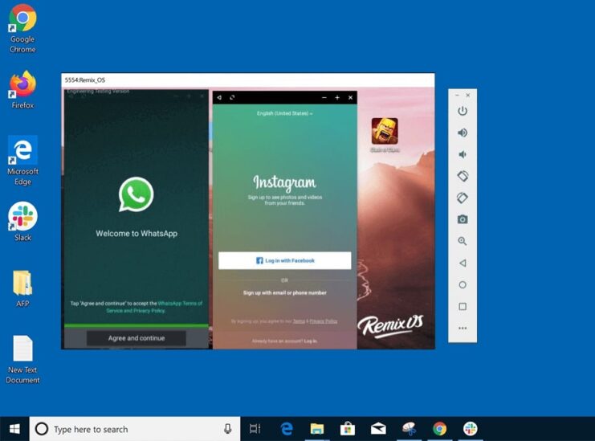Viewport: 595px width, 441px height.
Task: Select Sign up with email or phone number
Action: point(284,292)
